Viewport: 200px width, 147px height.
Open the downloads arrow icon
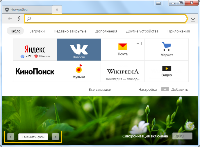coord(193,19)
